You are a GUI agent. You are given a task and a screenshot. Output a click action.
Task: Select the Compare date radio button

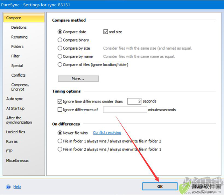(60, 32)
